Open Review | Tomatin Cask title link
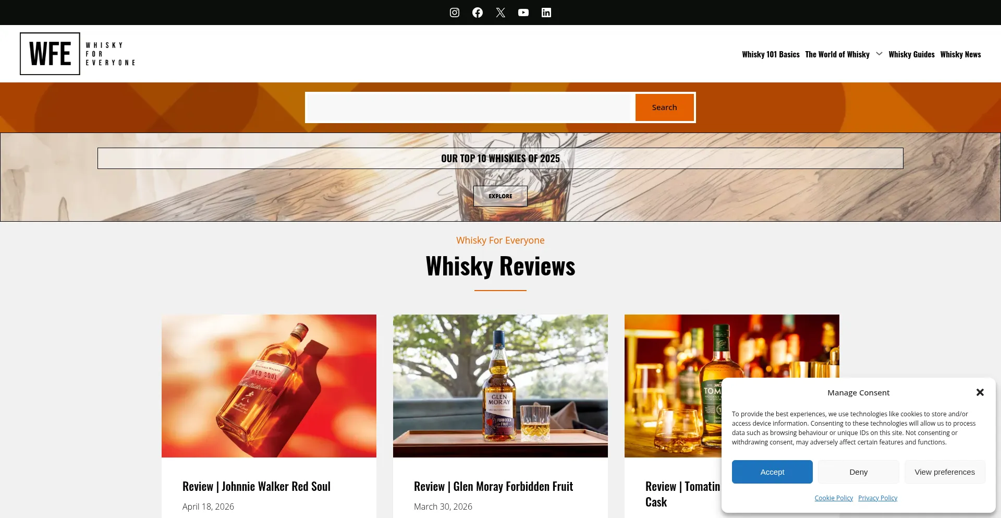 [x=682, y=494]
